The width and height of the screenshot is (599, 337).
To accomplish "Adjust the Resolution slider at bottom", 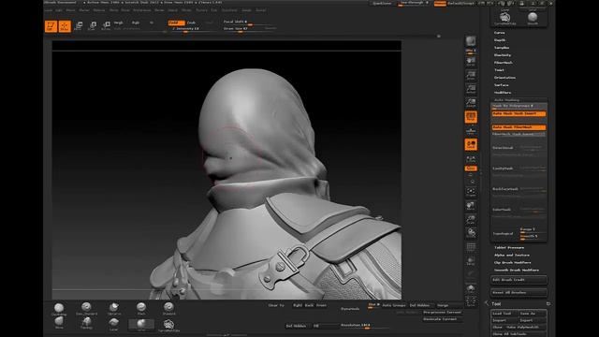I will coord(366,325).
